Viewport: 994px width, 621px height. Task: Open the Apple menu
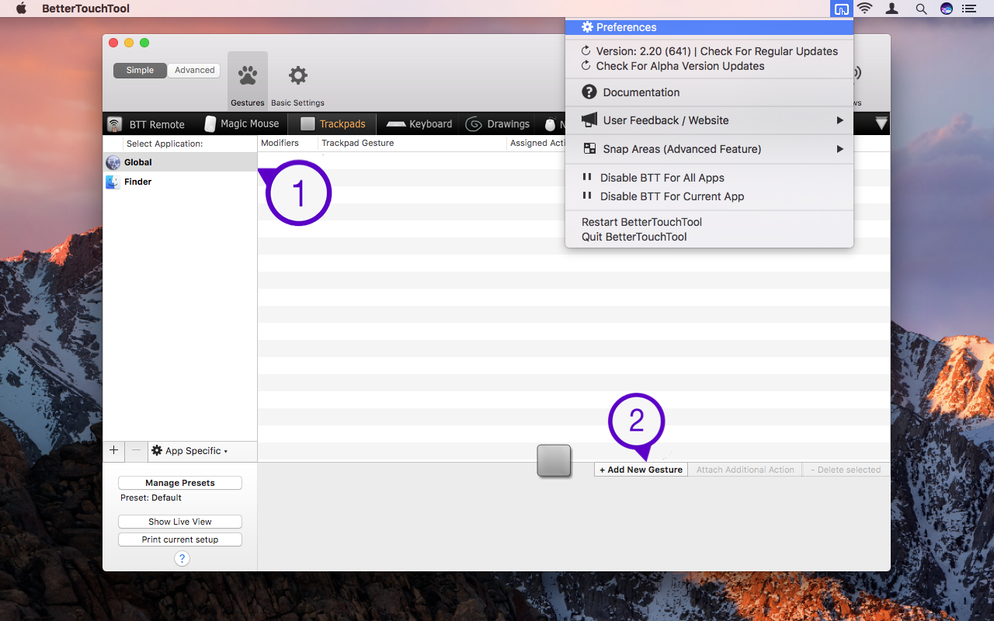pos(21,9)
